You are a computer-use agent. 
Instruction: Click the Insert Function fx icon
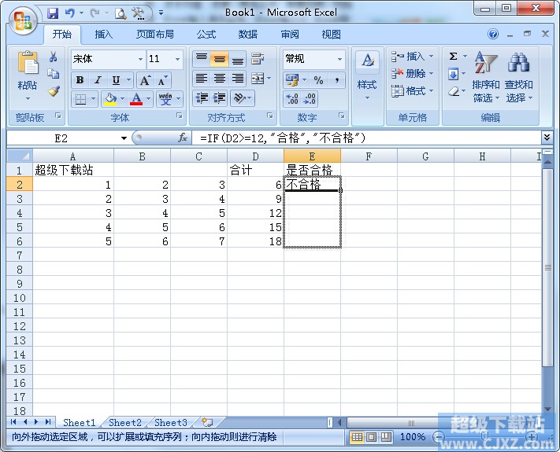pyautogui.click(x=183, y=138)
